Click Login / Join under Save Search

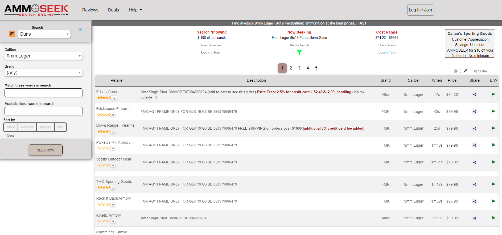coord(388,52)
